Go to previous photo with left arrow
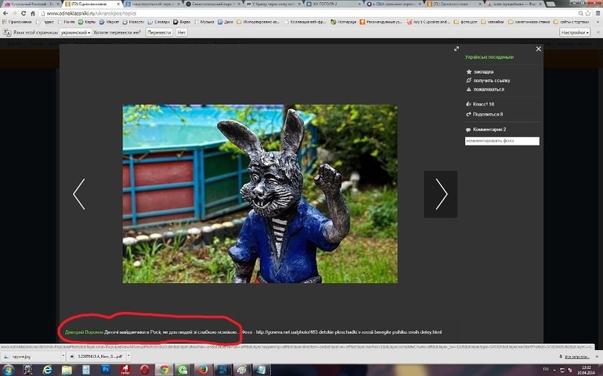Screen dimensions: 603x376 click(x=78, y=194)
